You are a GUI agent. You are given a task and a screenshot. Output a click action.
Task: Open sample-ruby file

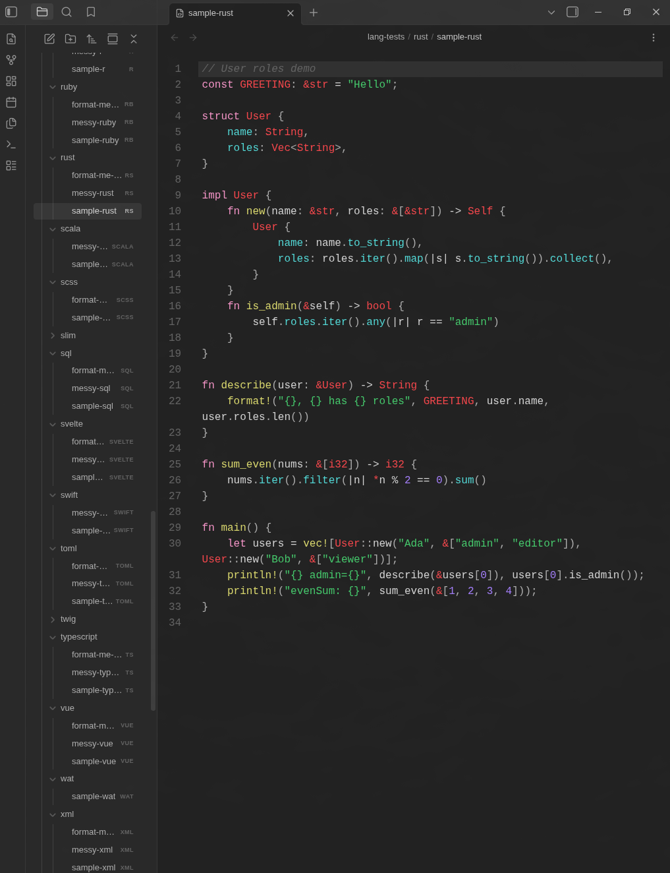pyautogui.click(x=88, y=140)
